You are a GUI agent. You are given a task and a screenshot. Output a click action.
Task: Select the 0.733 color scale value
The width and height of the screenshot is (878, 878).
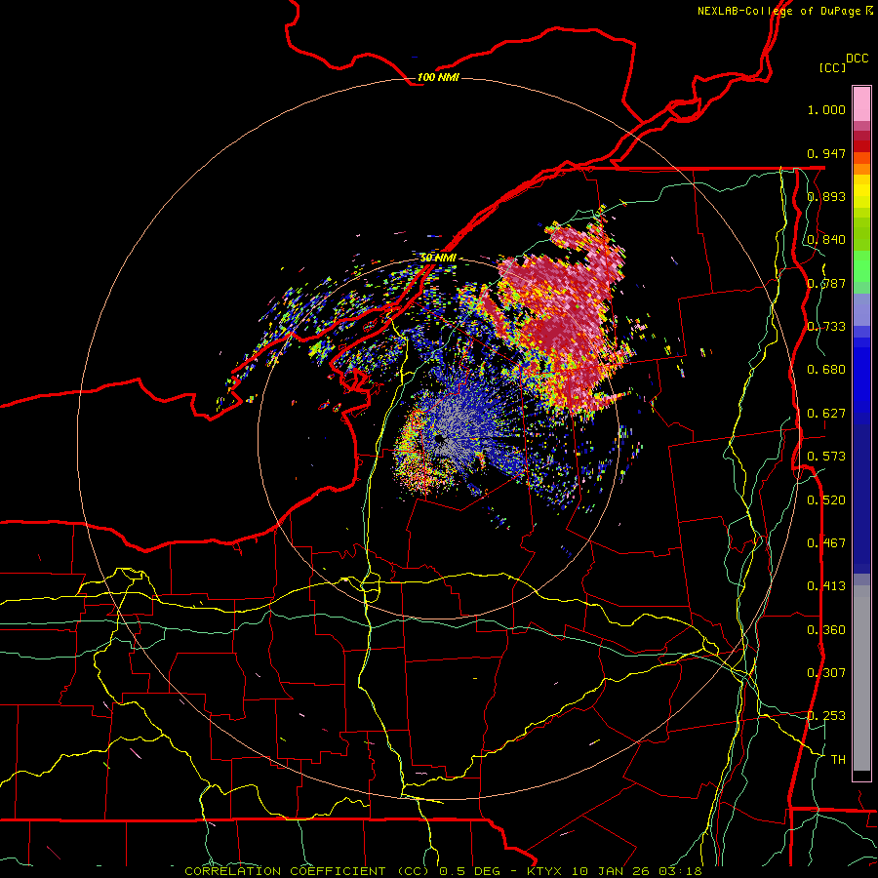pos(826,327)
